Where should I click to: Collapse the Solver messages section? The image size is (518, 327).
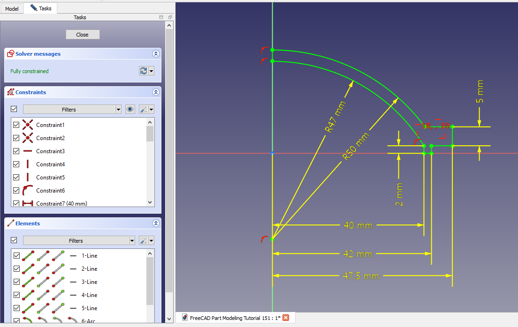point(156,54)
